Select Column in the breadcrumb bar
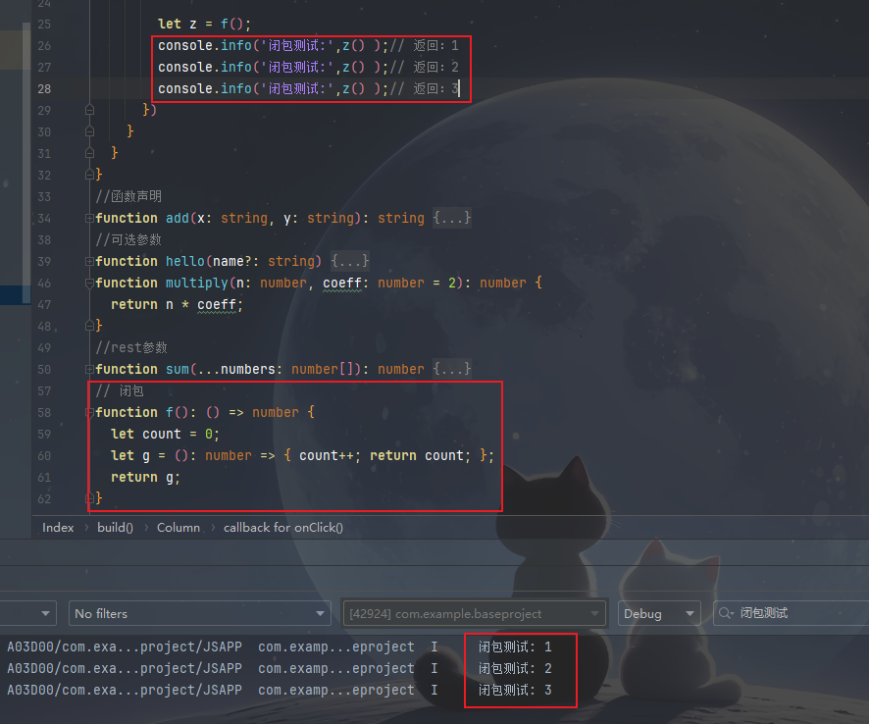Viewport: 869px width, 724px height. (178, 528)
